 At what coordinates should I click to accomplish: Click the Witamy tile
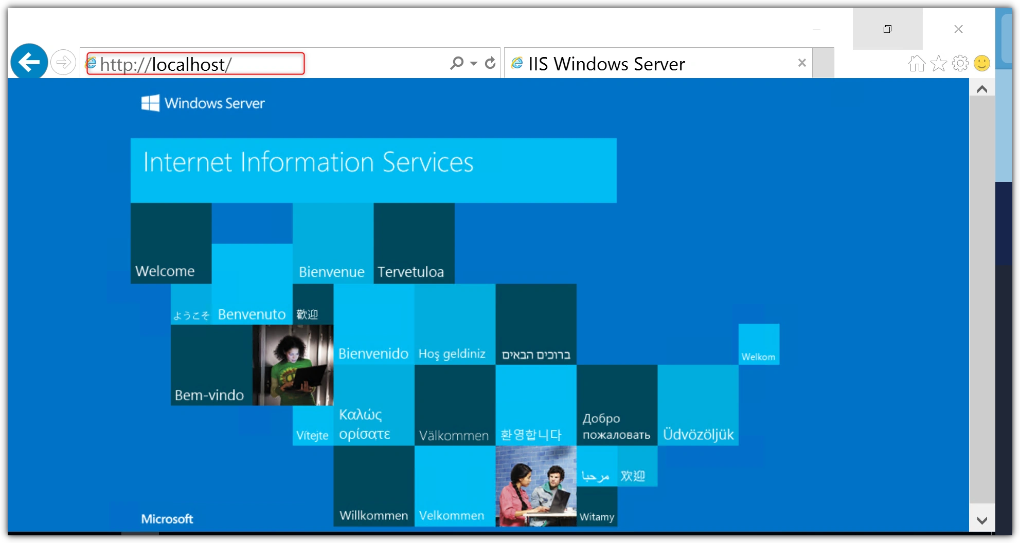[597, 507]
